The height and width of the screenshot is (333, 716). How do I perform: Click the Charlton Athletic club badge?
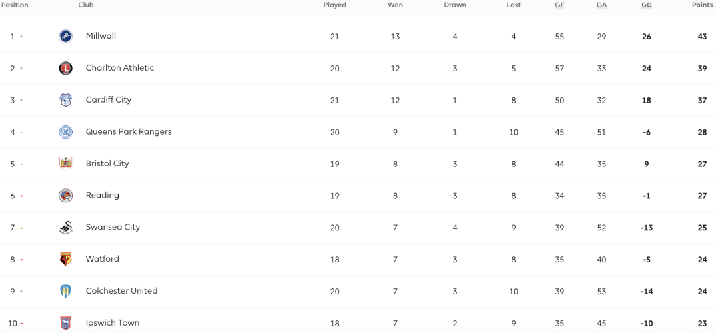click(66, 68)
